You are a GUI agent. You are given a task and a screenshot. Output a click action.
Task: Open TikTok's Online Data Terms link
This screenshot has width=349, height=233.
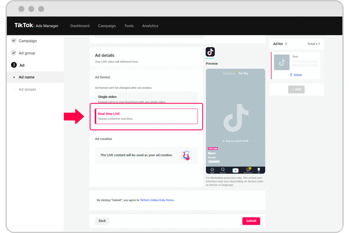tap(157, 200)
